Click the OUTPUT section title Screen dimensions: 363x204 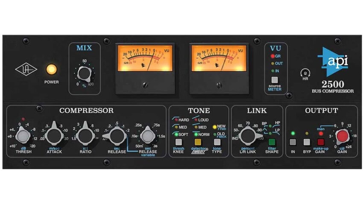pos(321,111)
